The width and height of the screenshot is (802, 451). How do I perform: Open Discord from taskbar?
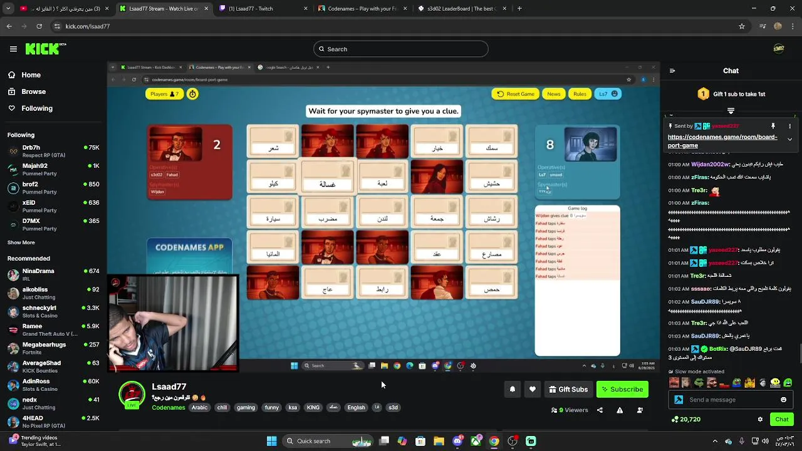[457, 441]
